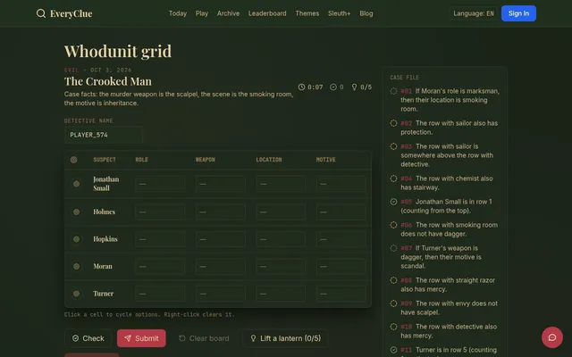
Task: Click the timer clock icon
Action: pos(301,87)
